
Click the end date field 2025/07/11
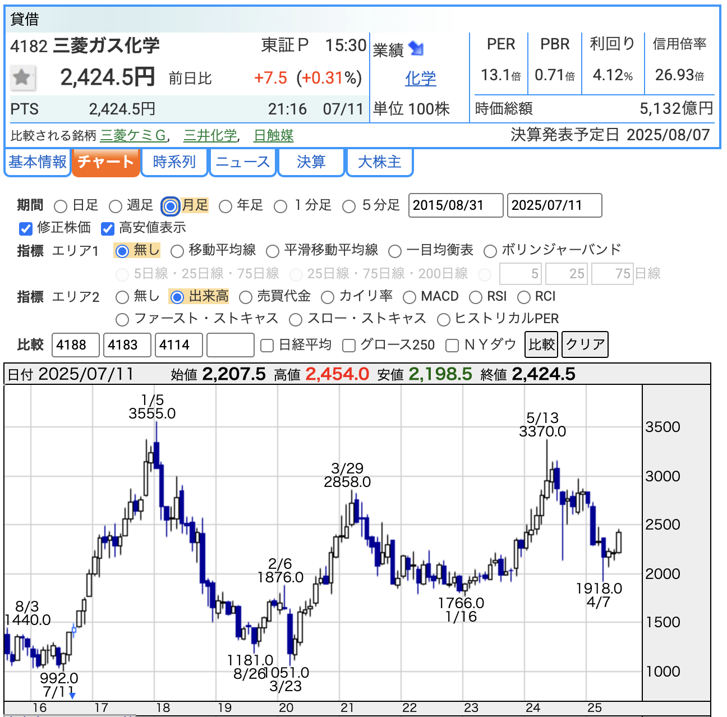[555, 205]
